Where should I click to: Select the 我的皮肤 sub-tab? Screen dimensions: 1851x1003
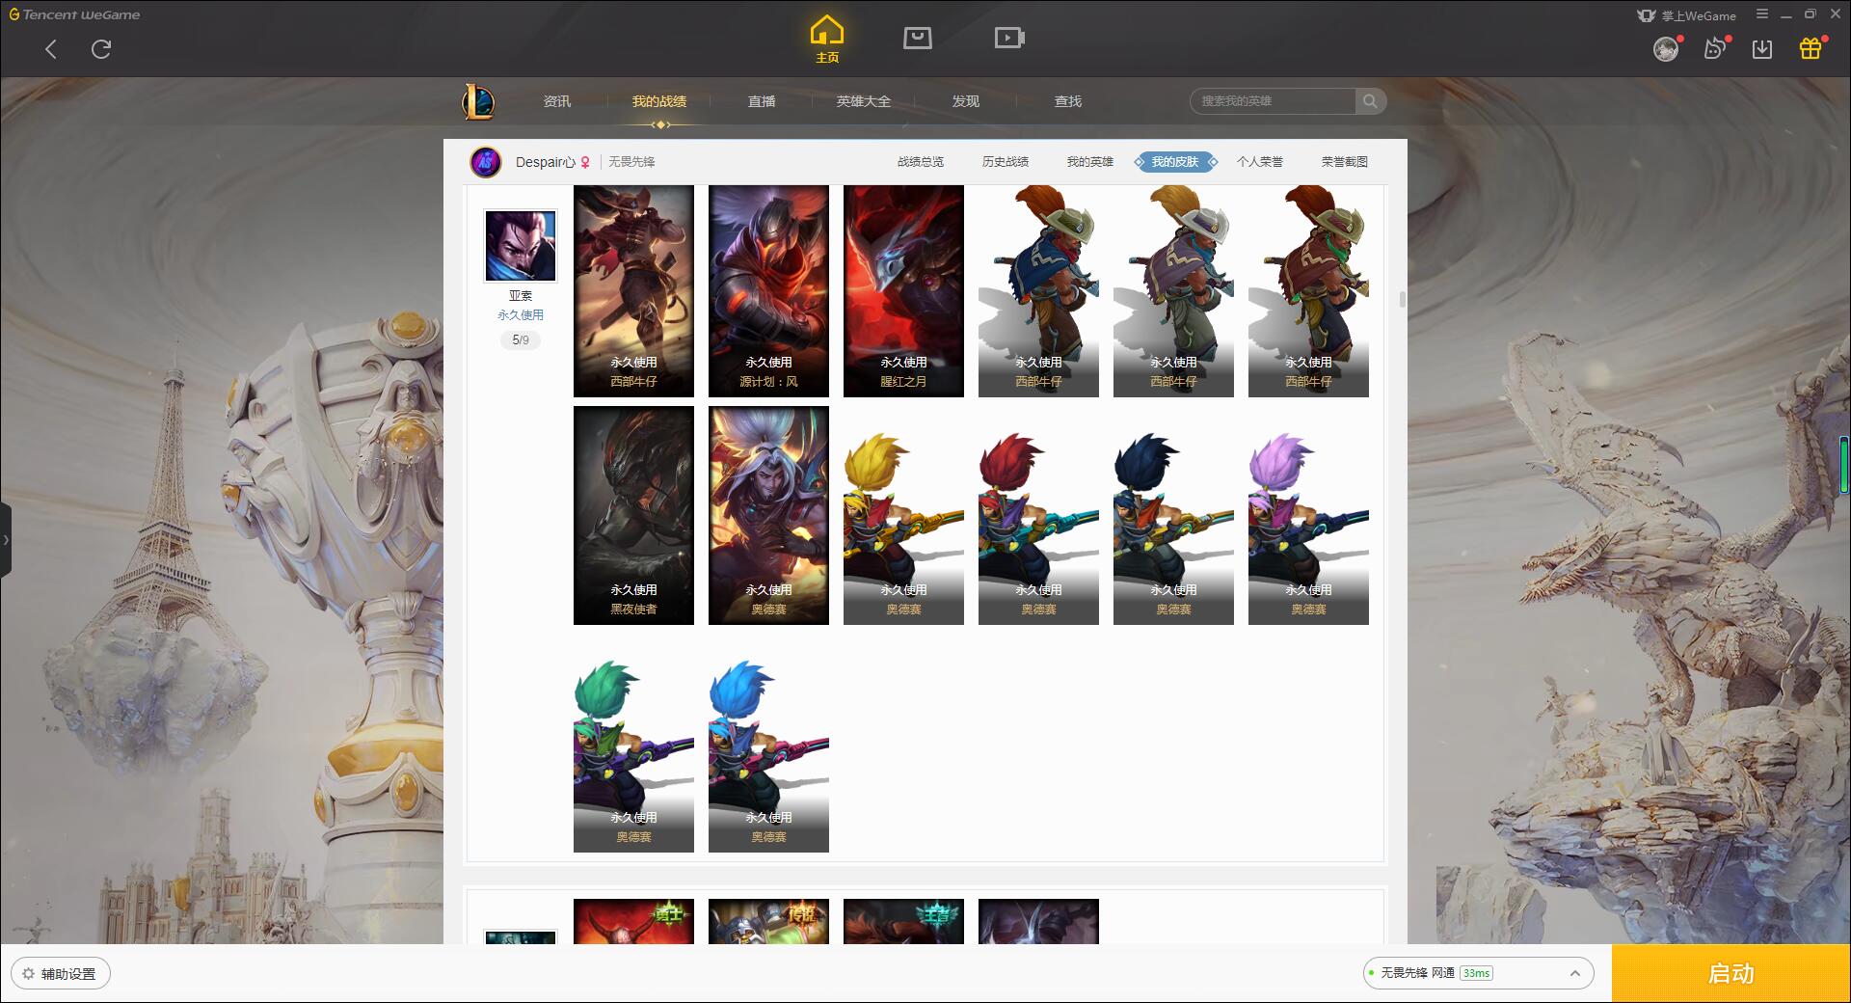[1175, 162]
